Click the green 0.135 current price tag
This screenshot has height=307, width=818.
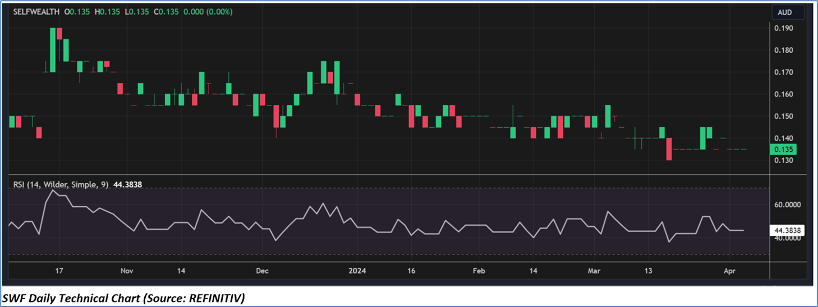pos(784,150)
